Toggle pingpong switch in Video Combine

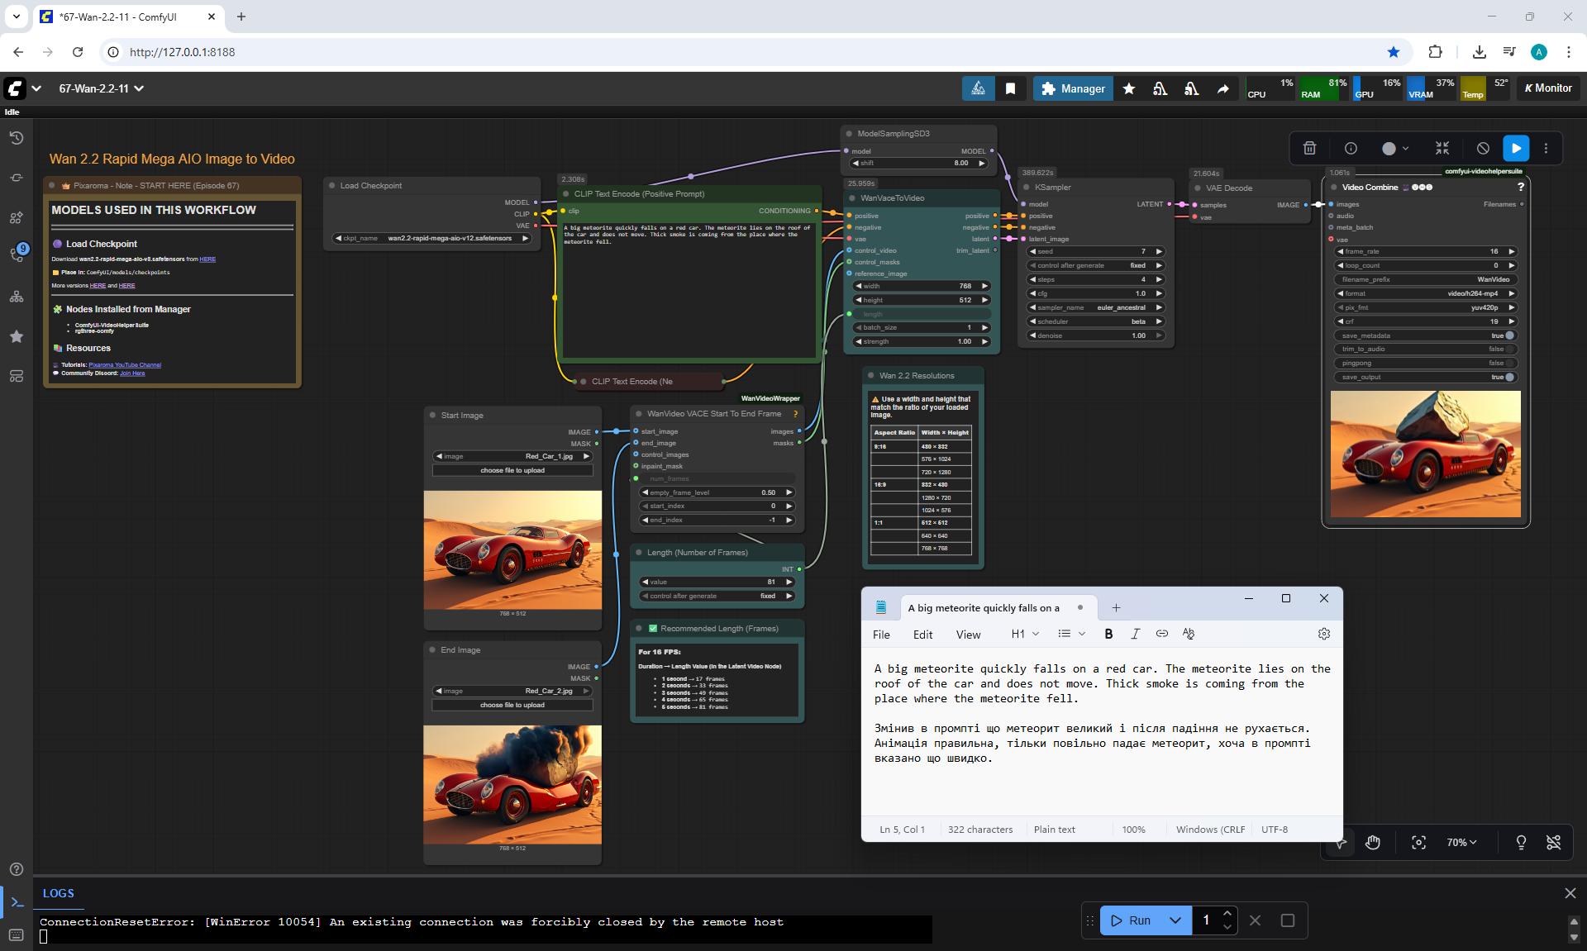(1509, 363)
